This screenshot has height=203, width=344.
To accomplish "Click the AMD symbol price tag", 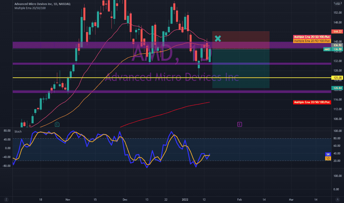I will click(327, 49).
